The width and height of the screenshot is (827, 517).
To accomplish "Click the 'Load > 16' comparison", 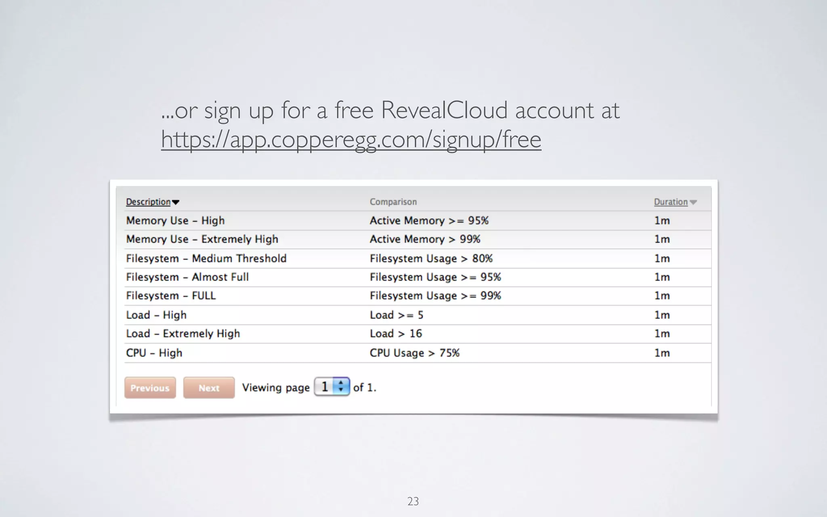I will tap(396, 334).
